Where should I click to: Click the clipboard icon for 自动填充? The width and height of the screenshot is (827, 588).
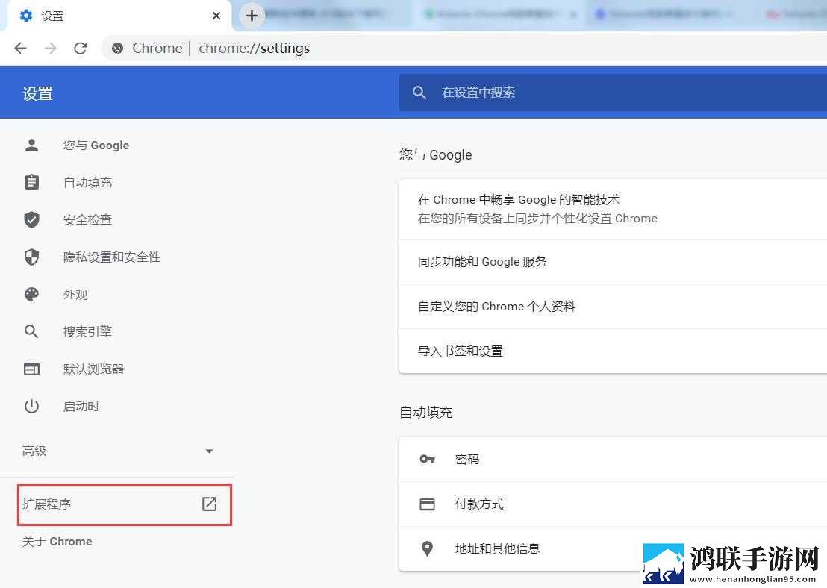pyautogui.click(x=31, y=182)
